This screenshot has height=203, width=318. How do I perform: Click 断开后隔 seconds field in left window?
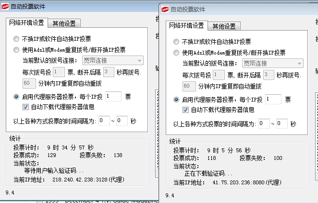click(109, 72)
